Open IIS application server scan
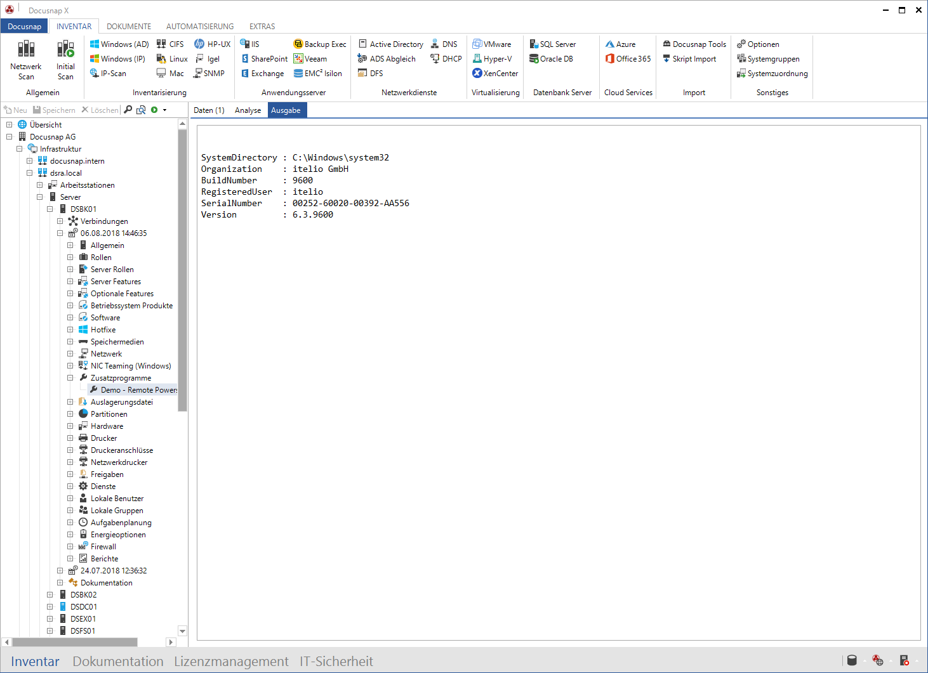This screenshot has height=673, width=928. [x=249, y=44]
